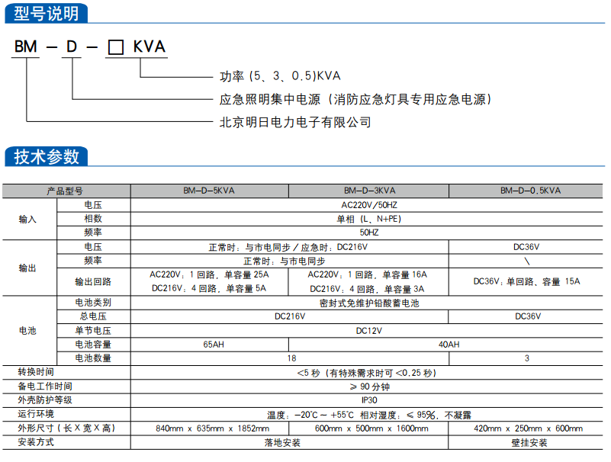Screen dimensions: 611x462
Task: Select 'DC216V：4 回路，单容量 3A' line
Action: tap(367, 290)
